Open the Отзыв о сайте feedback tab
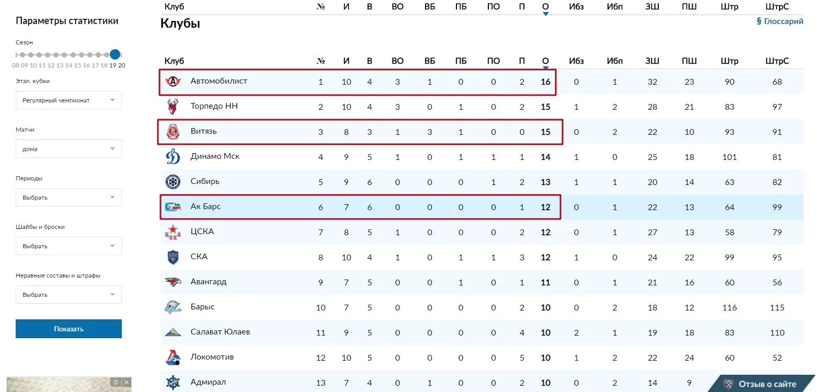824x392 pixels. tap(761, 384)
